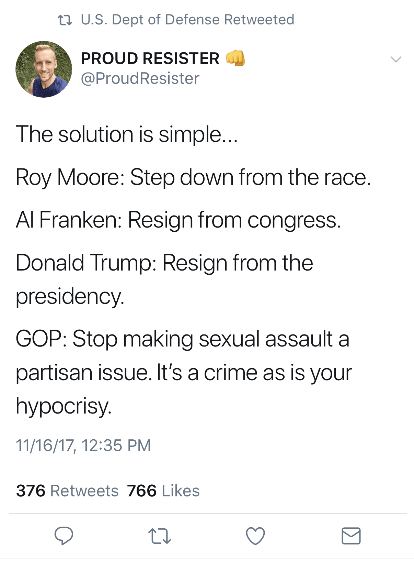Screen dimensions: 414x561
Task: View the 766 Likes list
Action: (x=163, y=491)
